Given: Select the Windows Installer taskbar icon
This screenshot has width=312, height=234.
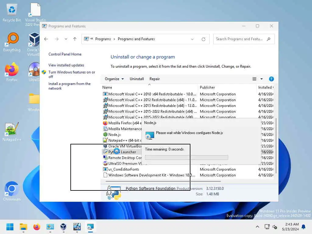Looking at the screenshot, I should point(90,227).
